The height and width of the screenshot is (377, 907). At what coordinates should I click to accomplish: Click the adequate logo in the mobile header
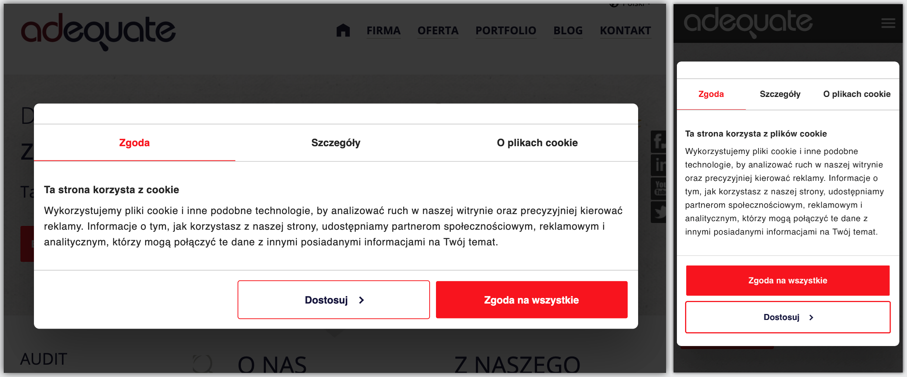click(x=748, y=22)
